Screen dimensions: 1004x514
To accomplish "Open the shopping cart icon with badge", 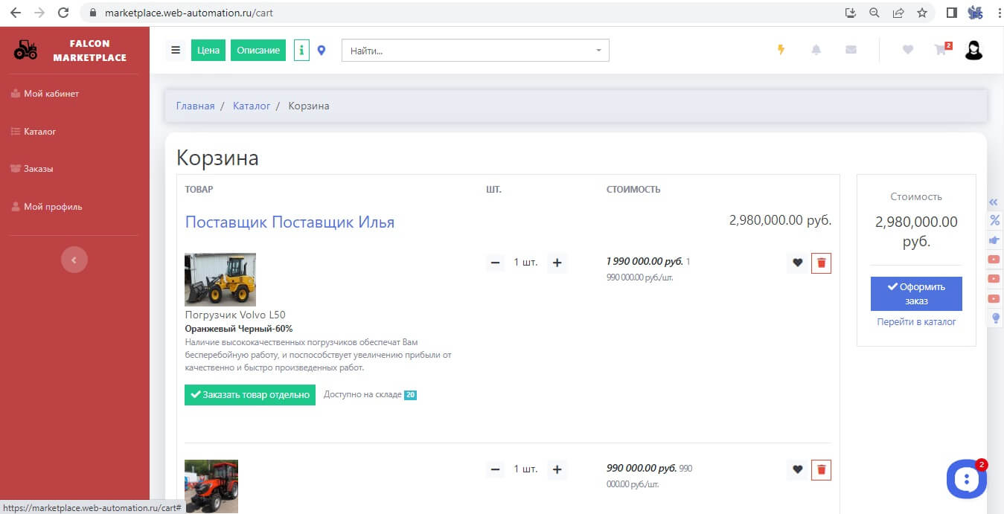I will [x=942, y=49].
